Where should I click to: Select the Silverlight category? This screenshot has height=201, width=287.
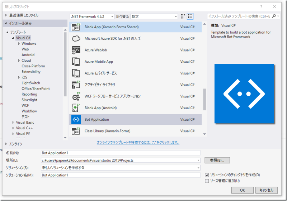(29, 100)
